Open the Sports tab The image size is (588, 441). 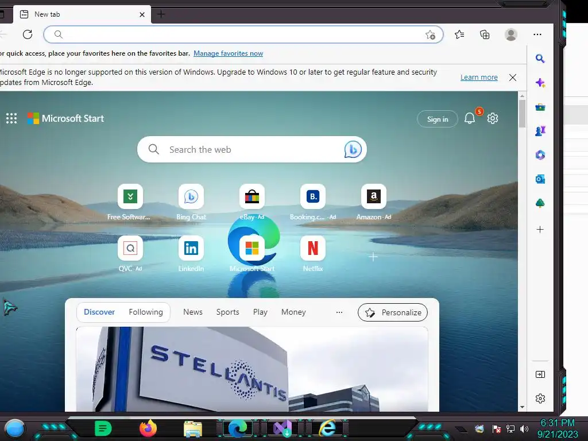[227, 312]
